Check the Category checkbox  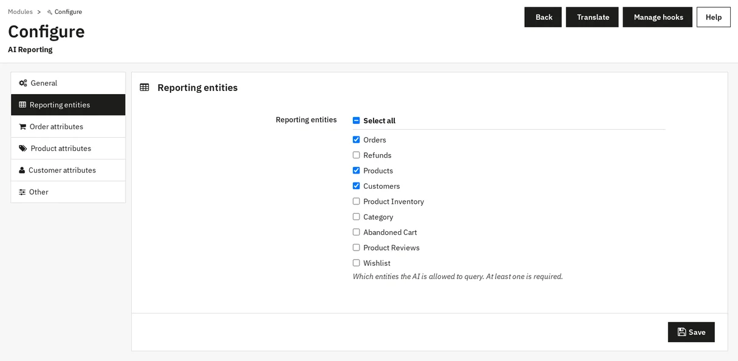357,217
